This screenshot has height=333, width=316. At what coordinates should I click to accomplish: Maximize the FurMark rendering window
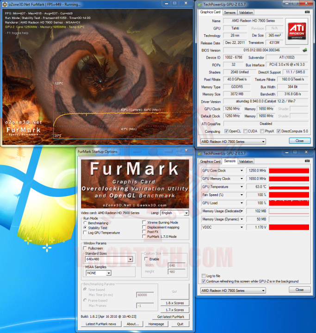coord(175,3)
